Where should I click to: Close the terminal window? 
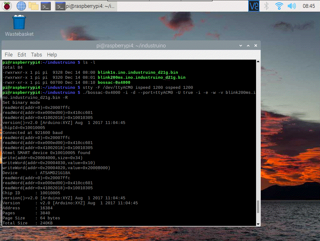pyautogui.click(x=256, y=46)
